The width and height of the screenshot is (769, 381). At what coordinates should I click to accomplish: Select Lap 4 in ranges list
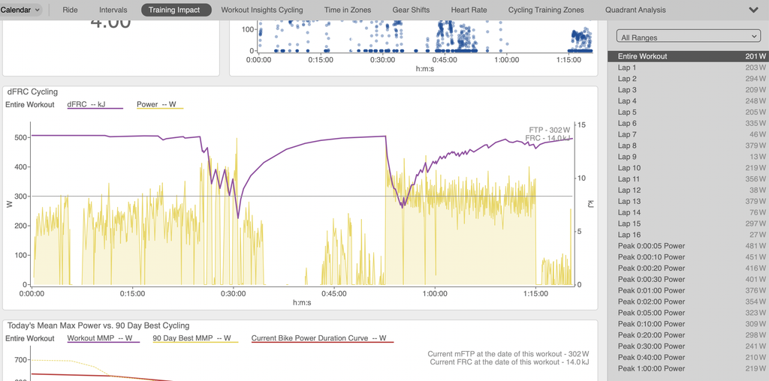click(688, 101)
